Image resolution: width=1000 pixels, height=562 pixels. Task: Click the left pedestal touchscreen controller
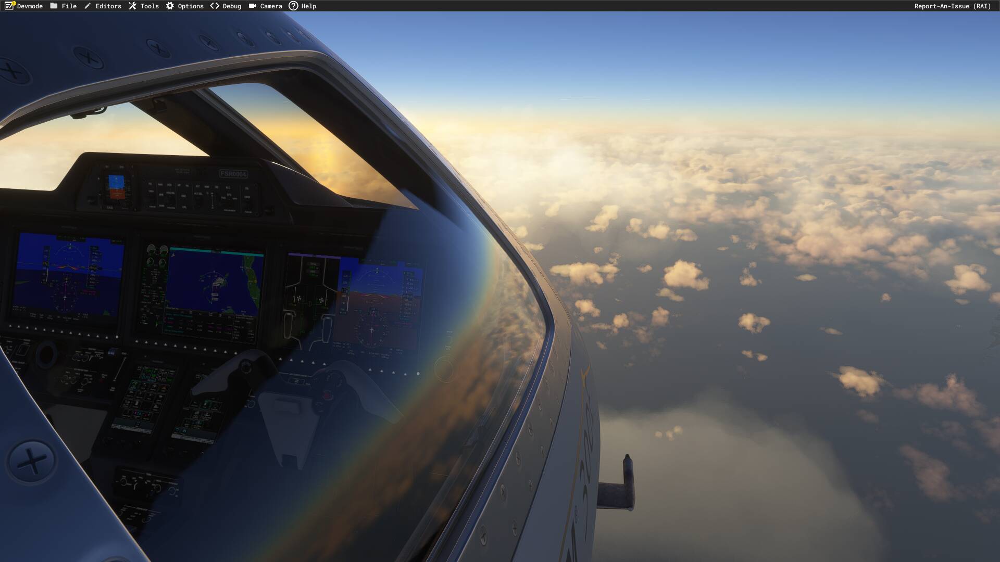tap(145, 398)
